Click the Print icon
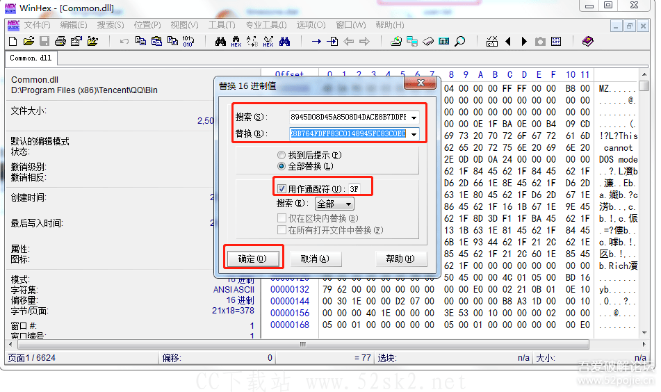Image resolution: width=661 pixels, height=392 pixels. pyautogui.click(x=60, y=41)
